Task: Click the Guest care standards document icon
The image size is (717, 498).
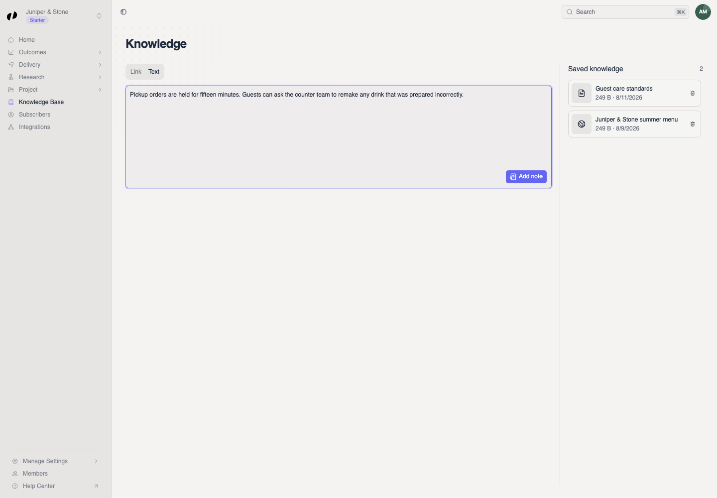Action: point(582,93)
